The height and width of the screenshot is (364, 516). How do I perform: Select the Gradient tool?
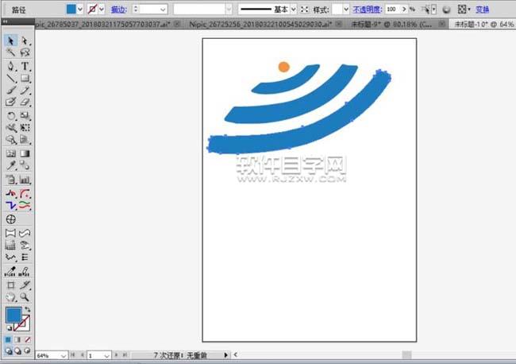(x=25, y=153)
